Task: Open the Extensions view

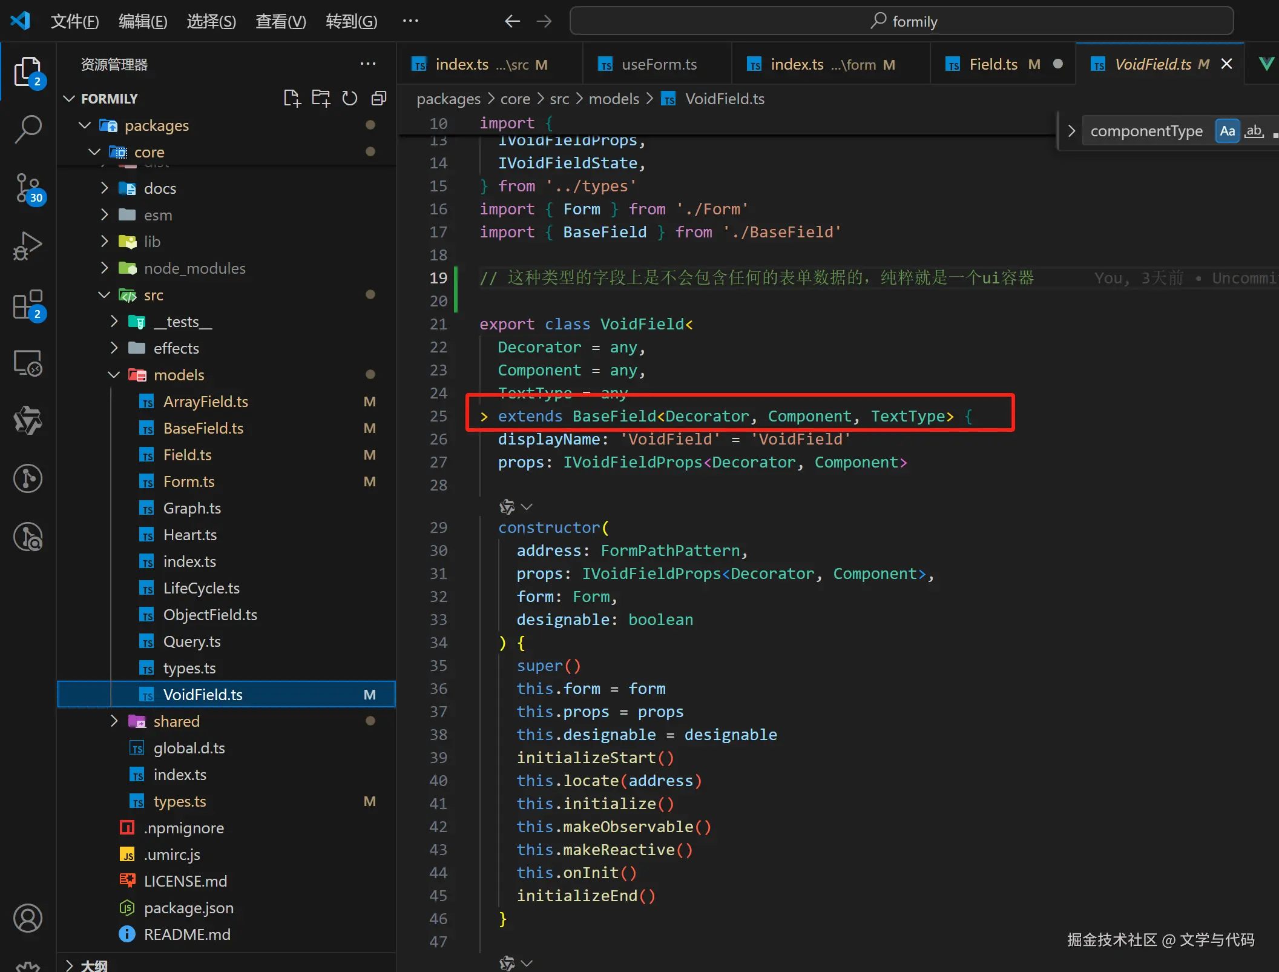Action: [28, 304]
